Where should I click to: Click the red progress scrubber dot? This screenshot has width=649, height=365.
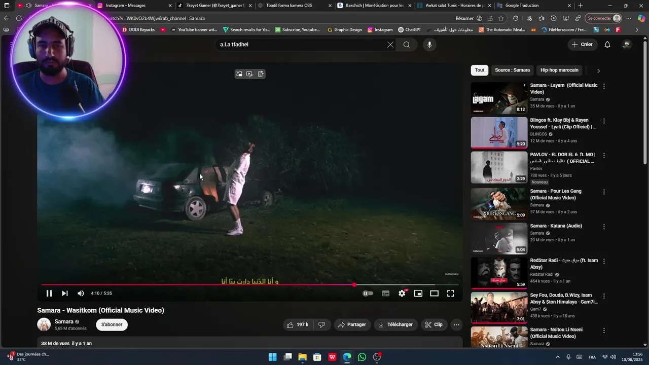click(x=354, y=285)
